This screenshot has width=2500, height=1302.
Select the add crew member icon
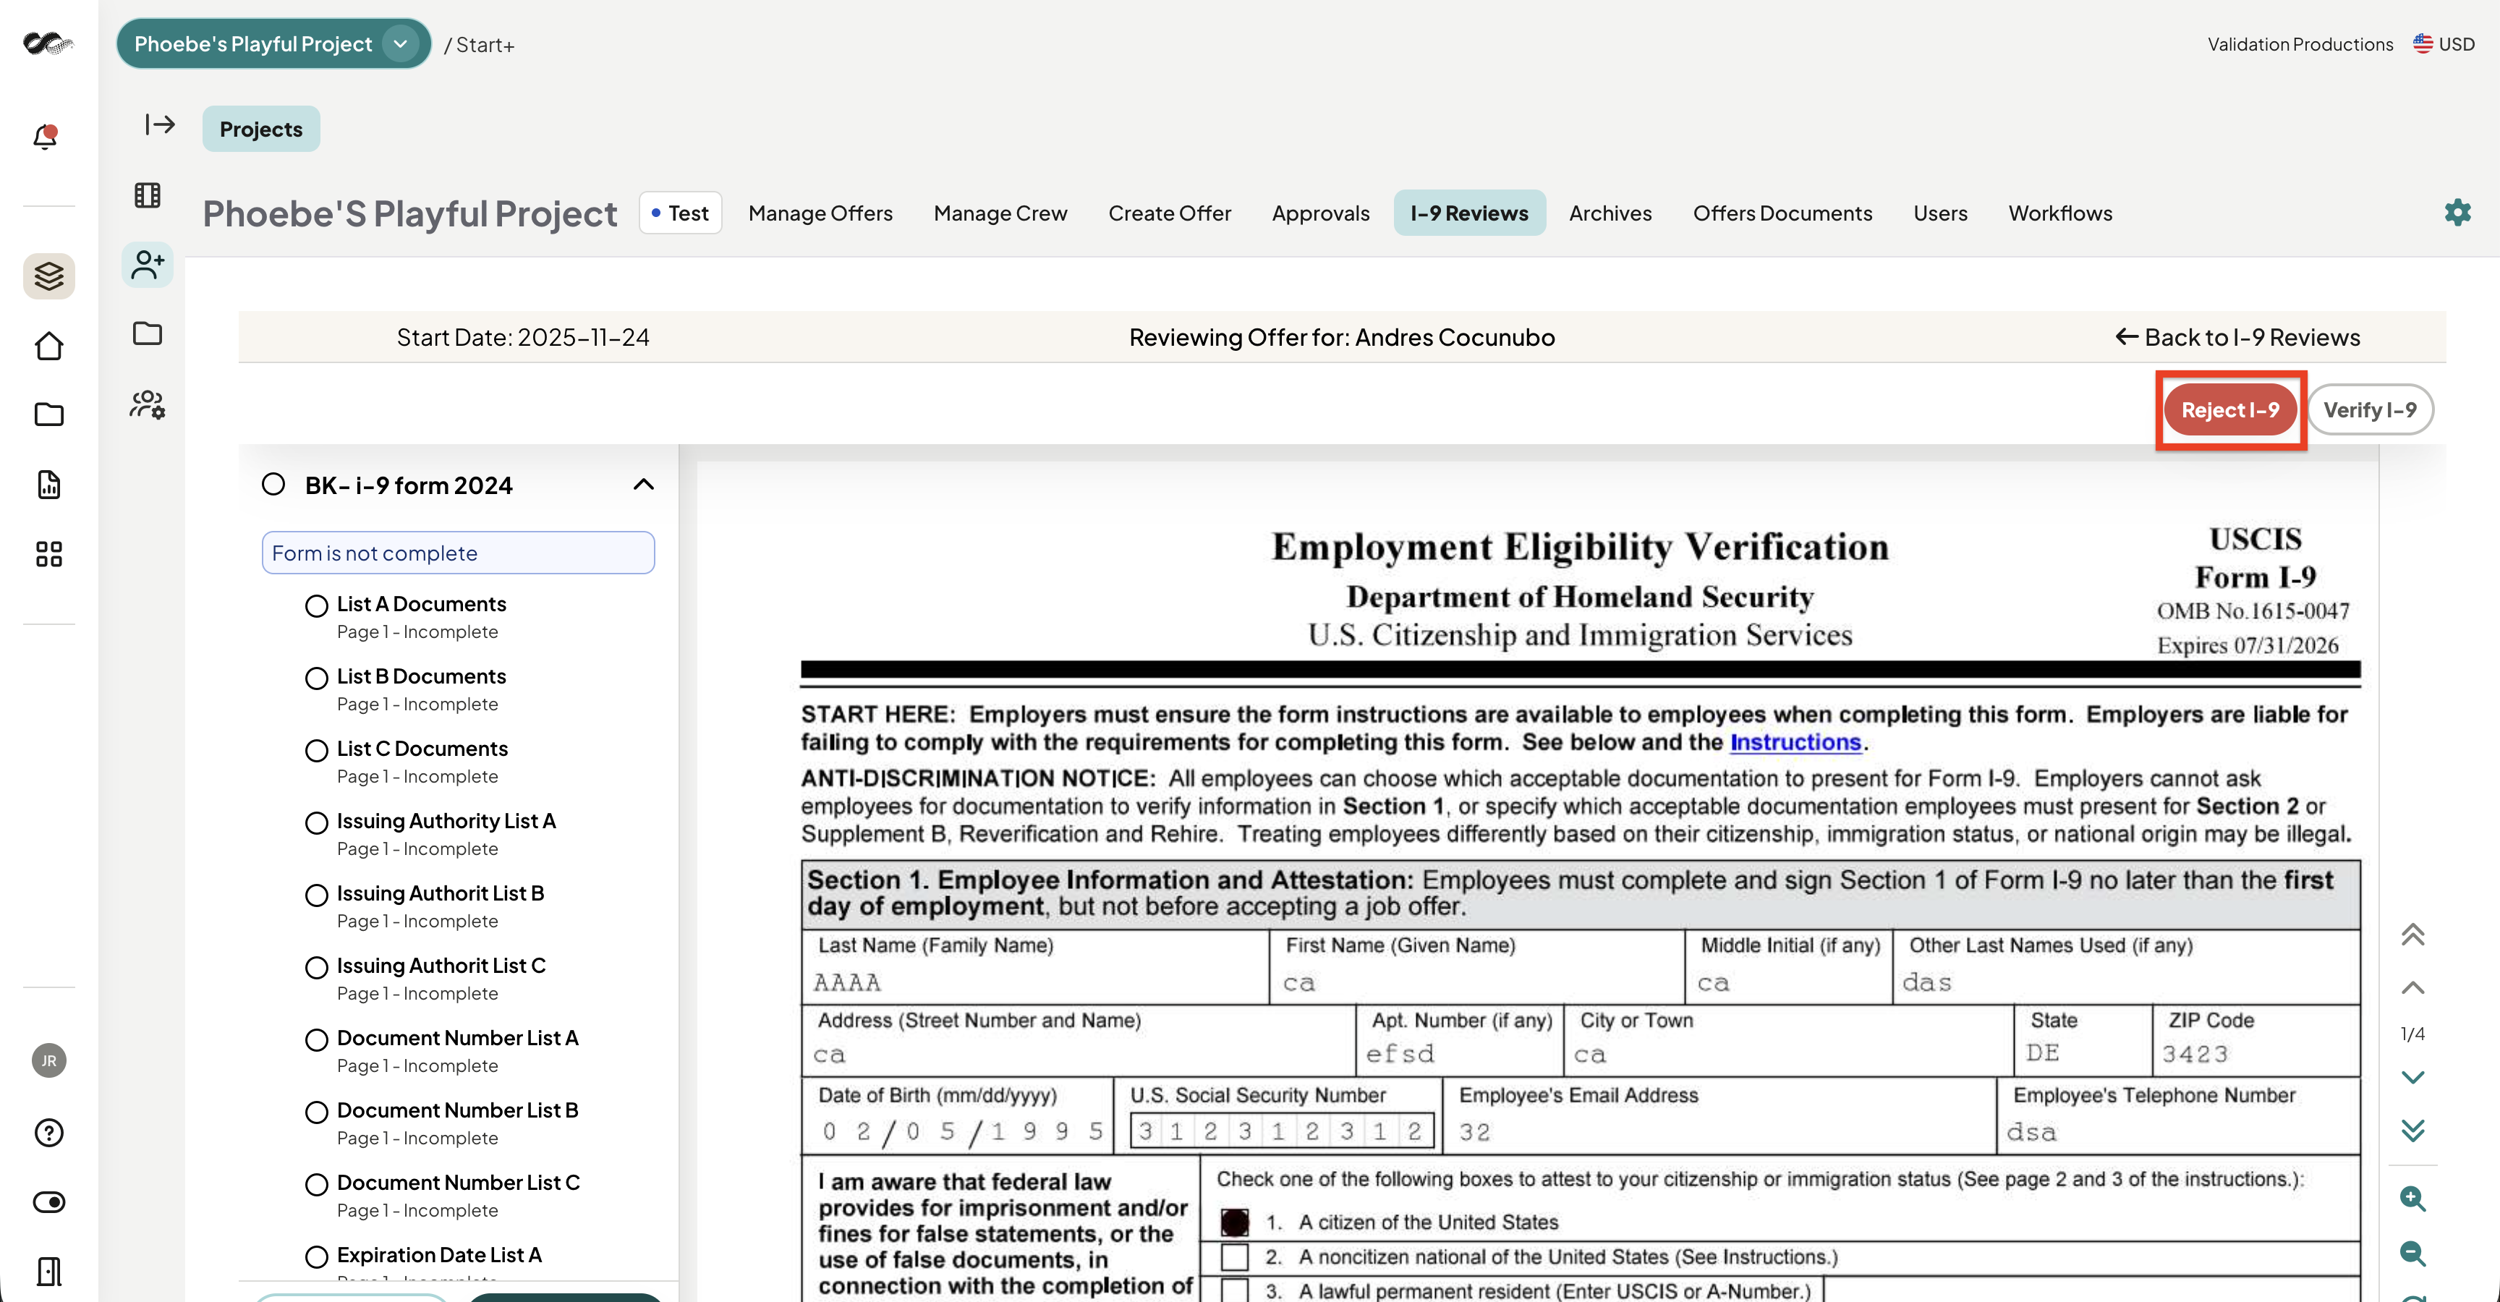(x=148, y=265)
